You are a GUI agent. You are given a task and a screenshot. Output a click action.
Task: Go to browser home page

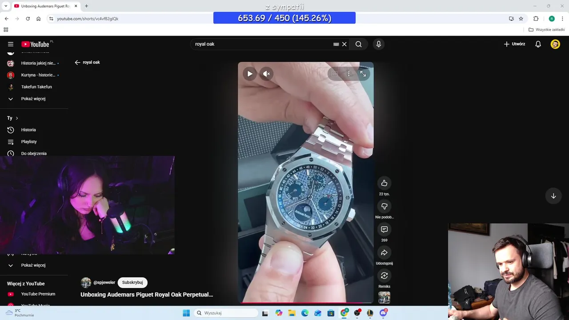(38, 19)
